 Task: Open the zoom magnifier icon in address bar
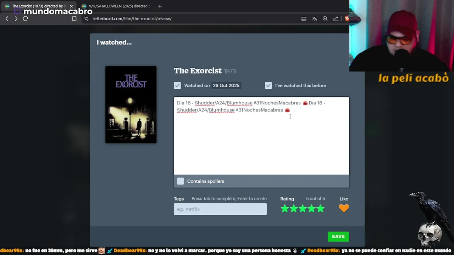325,19
